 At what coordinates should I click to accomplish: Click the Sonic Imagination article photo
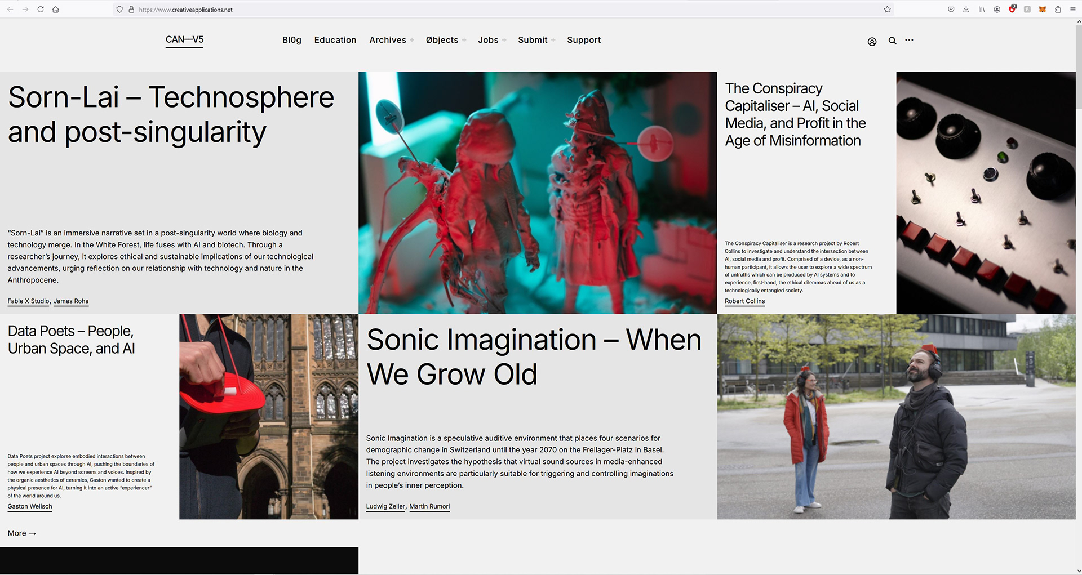click(x=896, y=417)
